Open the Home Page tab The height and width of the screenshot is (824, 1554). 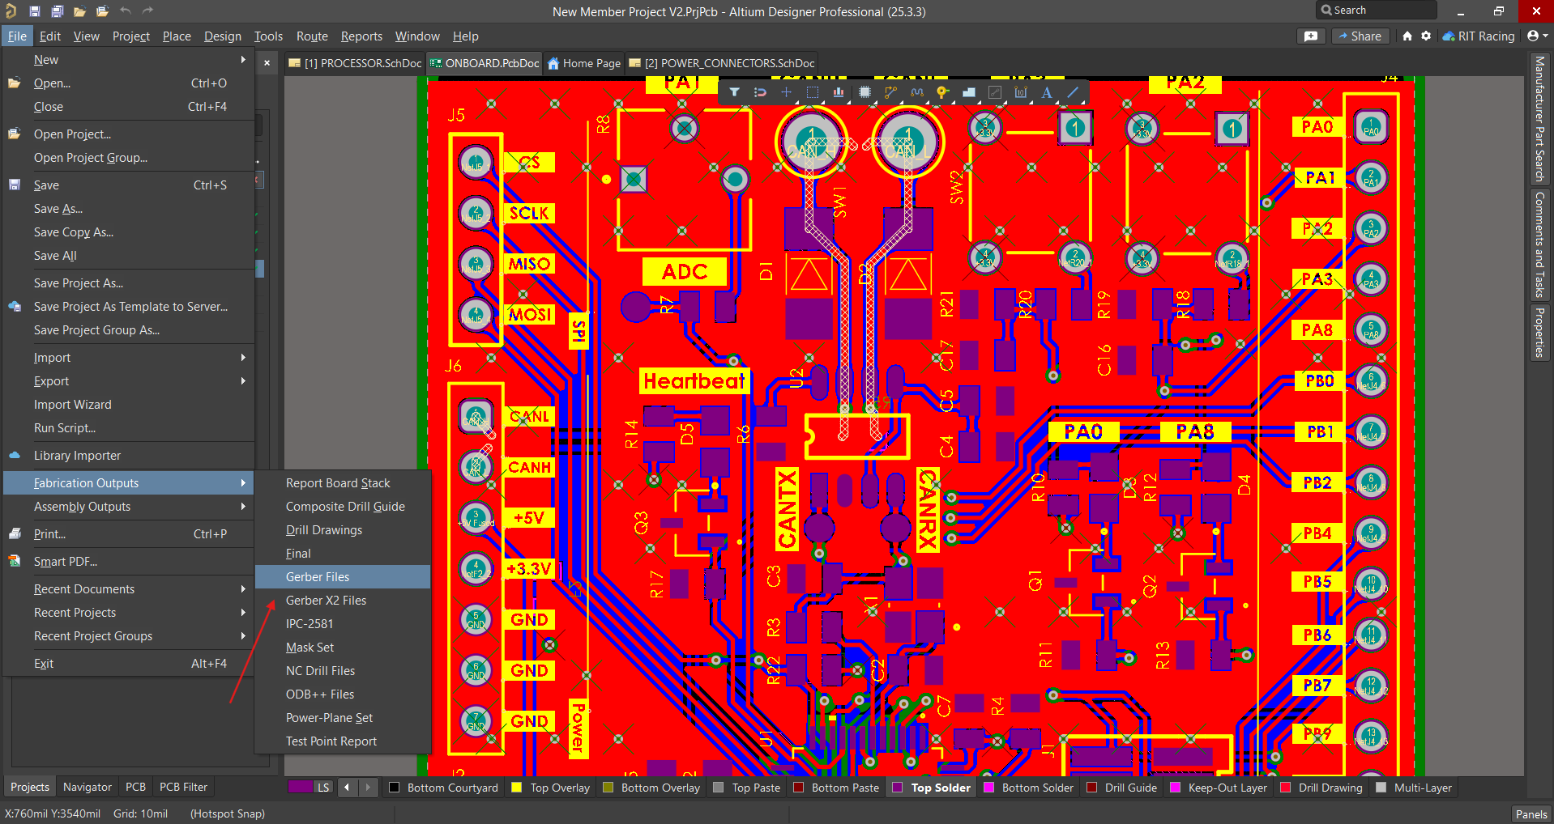583,63
